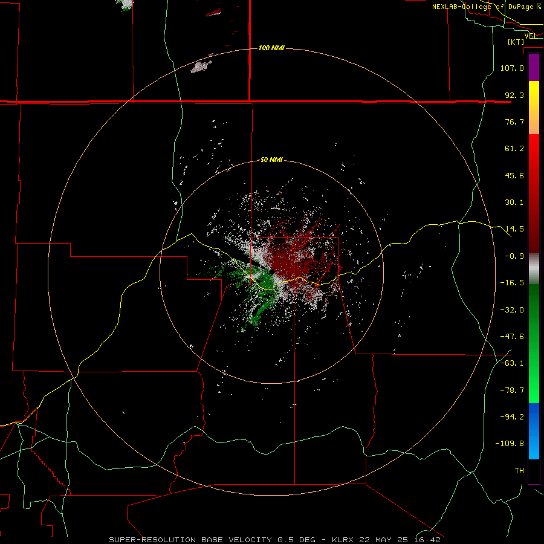This screenshot has height=544, width=544.
Task: Click the 100 NMI range ring label
Action: pyautogui.click(x=271, y=48)
